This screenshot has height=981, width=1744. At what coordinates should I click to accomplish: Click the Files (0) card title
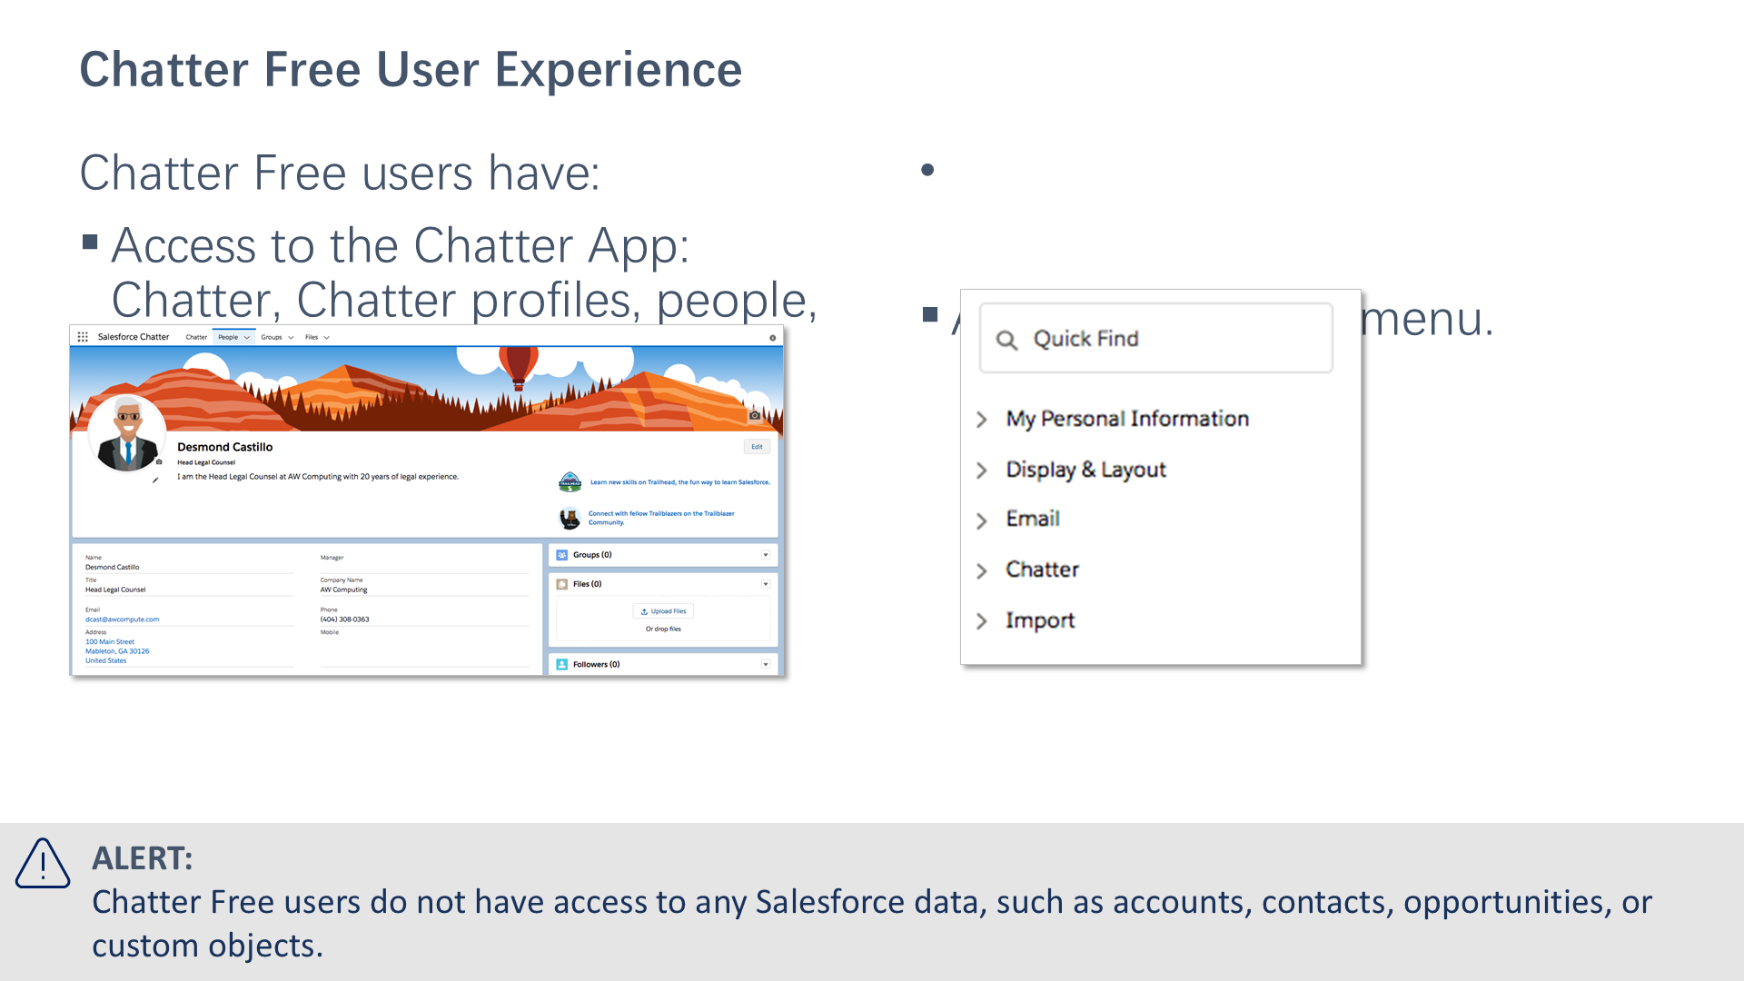[588, 584]
